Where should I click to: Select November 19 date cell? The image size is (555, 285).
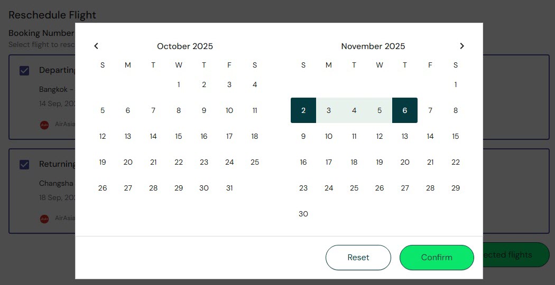380,162
